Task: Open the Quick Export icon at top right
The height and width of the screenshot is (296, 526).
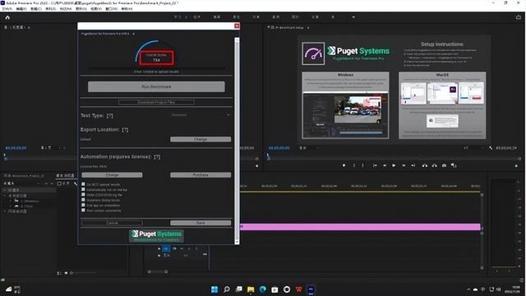Action: pos(519,17)
